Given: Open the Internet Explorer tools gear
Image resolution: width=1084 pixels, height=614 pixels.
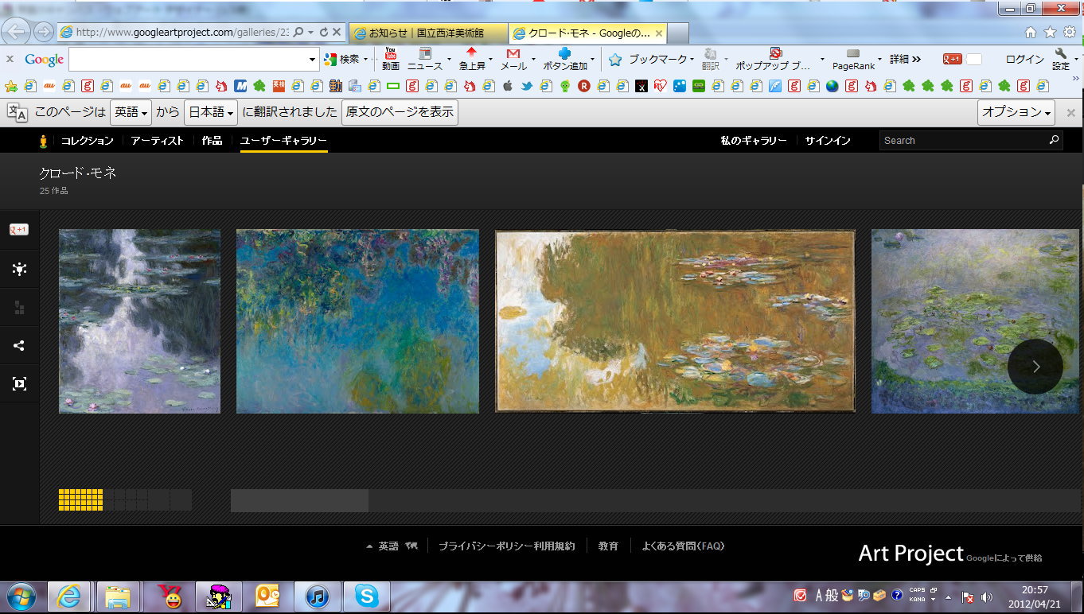Looking at the screenshot, I should click(1070, 33).
